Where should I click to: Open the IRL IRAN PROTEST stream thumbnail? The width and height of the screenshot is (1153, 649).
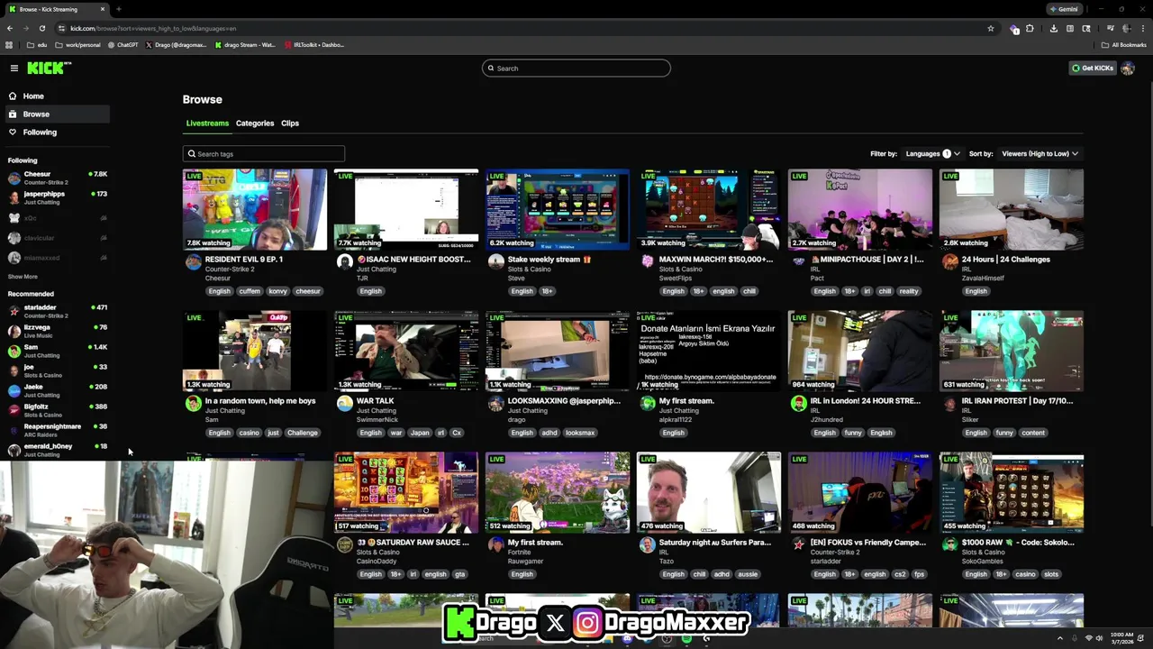point(1012,351)
